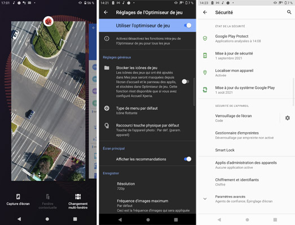The image size is (295, 225).
Task: Open Type de menu par défaut
Action: pos(148,110)
